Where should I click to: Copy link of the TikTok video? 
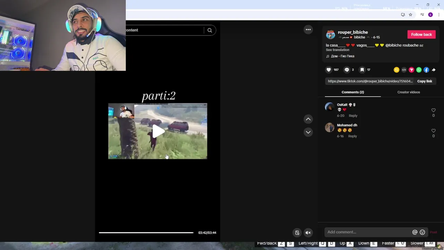[425, 81]
